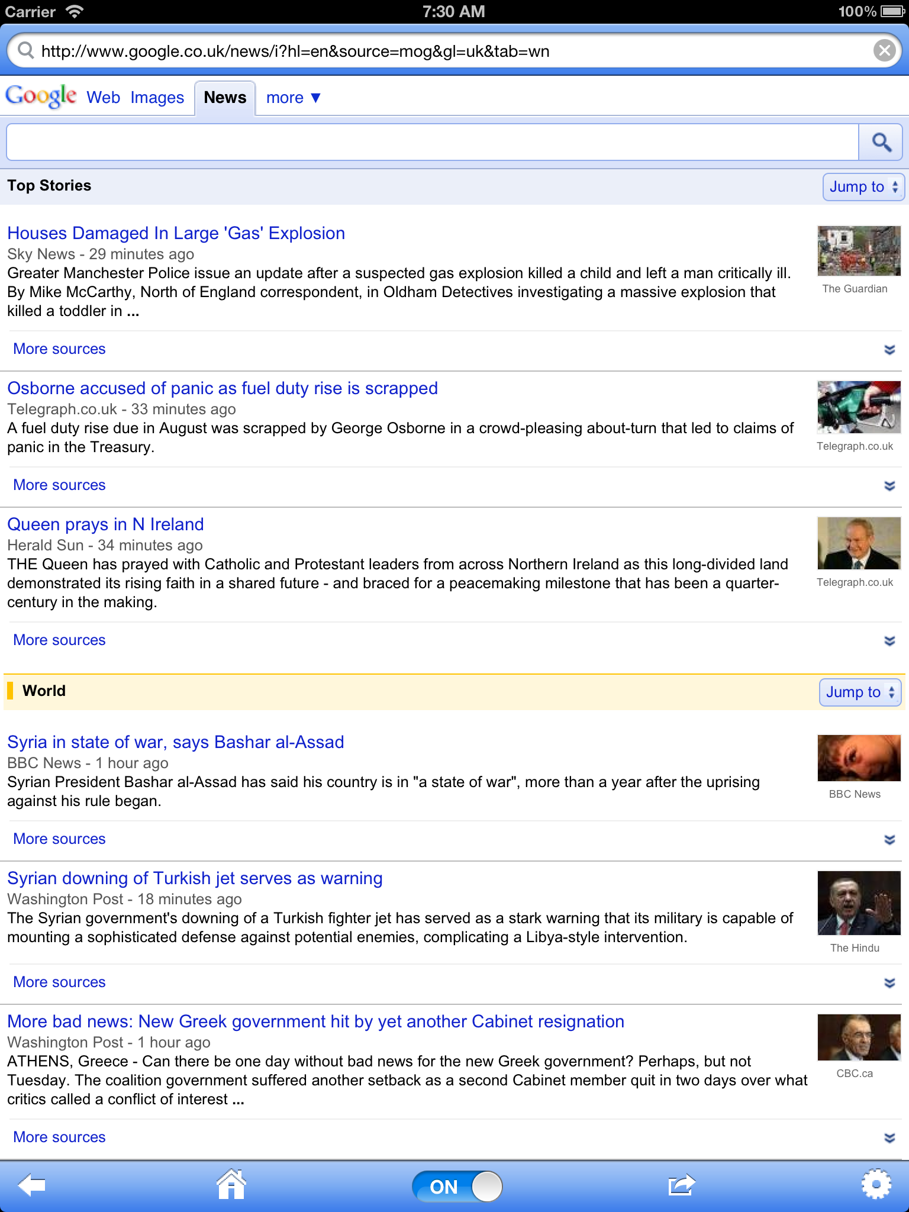Open the BBC News Syria thumbnail
909x1212 pixels.
coord(859,759)
